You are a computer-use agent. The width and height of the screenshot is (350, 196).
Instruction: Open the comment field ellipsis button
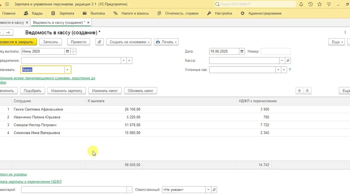(129, 190)
